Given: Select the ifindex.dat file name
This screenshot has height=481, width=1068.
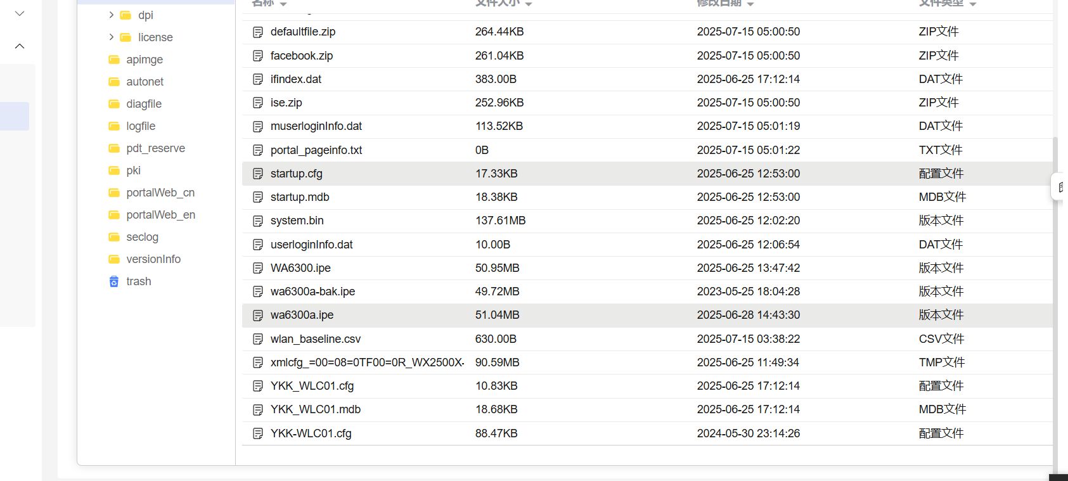Looking at the screenshot, I should pos(296,79).
